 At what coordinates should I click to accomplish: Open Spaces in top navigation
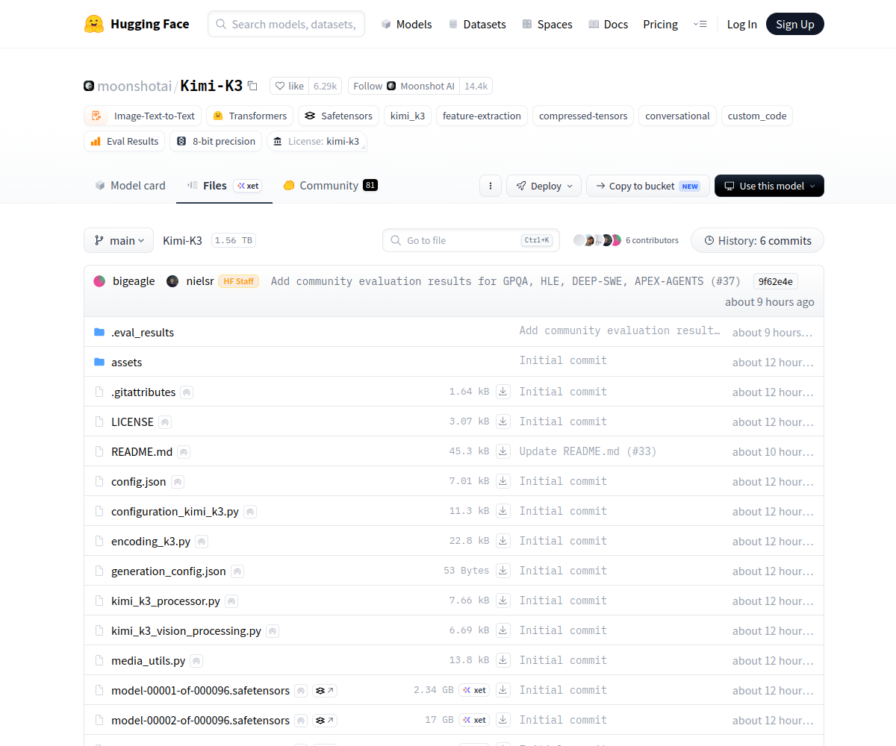tap(547, 24)
